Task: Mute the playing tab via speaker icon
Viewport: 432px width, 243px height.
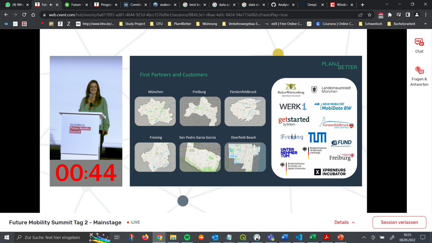Action: coord(51,5)
